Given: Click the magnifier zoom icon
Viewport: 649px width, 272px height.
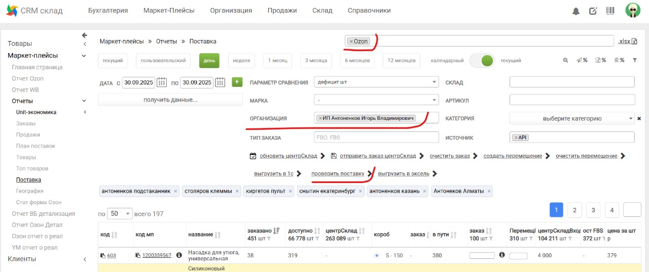Looking at the screenshot, I should [565, 60].
